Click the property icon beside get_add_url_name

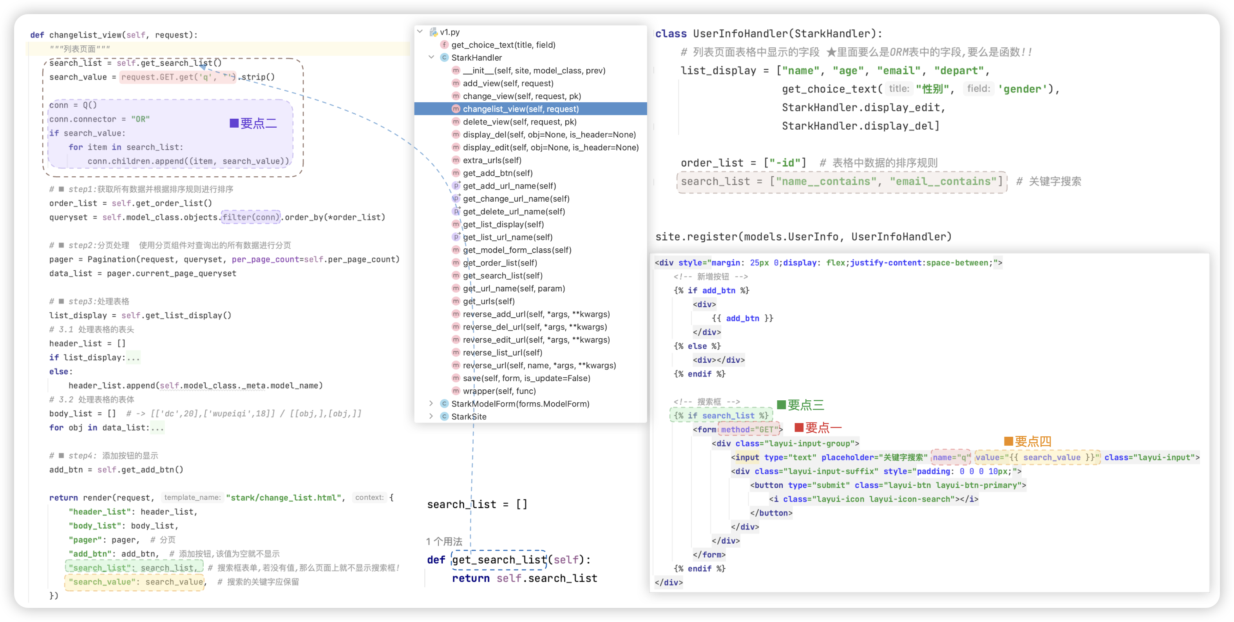point(456,186)
